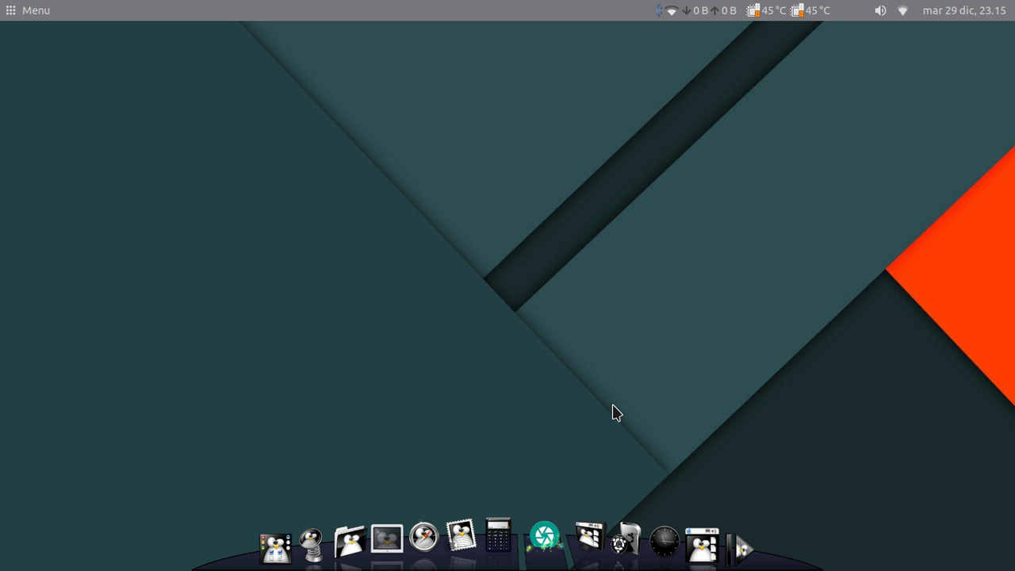This screenshot has width=1015, height=571.
Task: Click the network download speed arrow indicator
Action: coord(686,10)
